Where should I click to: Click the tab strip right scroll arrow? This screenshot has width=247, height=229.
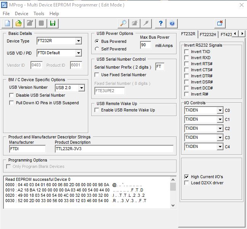tap(242, 34)
